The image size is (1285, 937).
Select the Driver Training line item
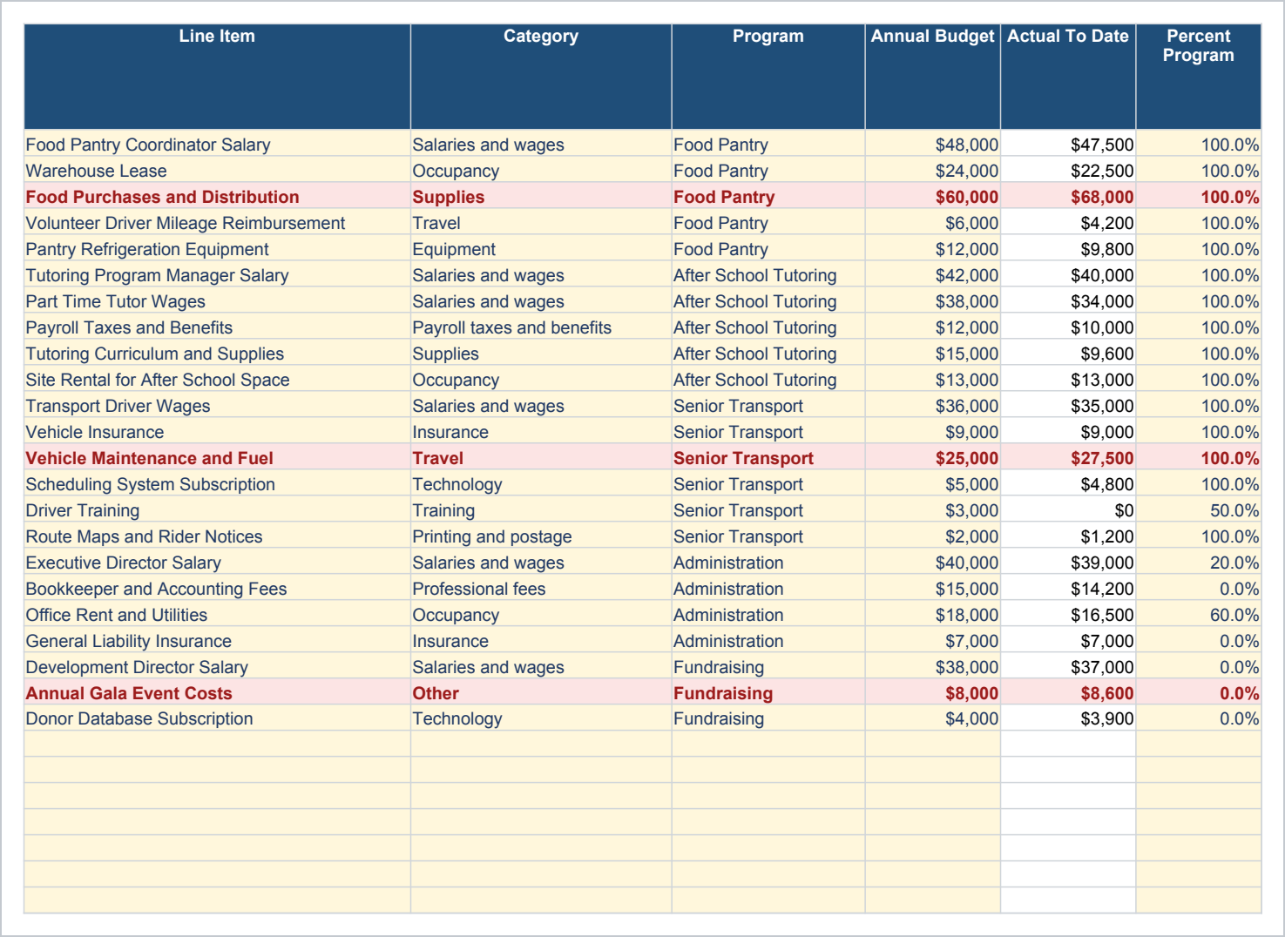(217, 510)
